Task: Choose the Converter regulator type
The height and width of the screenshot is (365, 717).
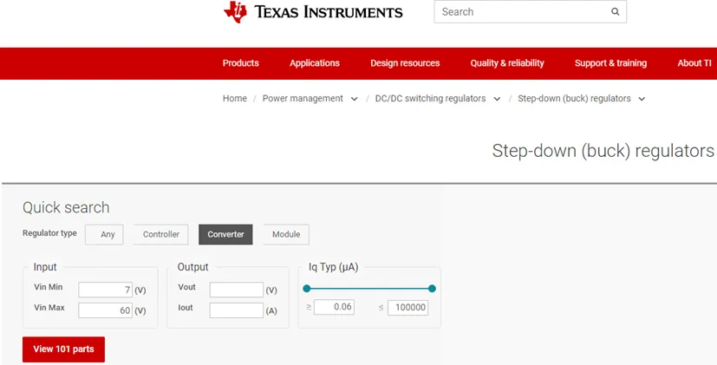Action: (x=225, y=234)
